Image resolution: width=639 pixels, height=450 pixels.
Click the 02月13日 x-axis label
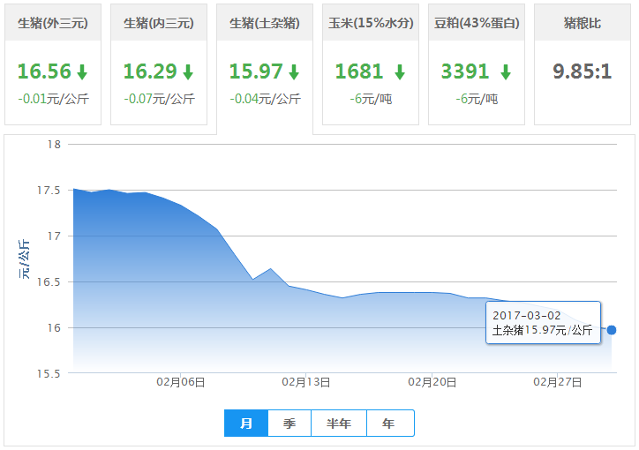tap(306, 382)
